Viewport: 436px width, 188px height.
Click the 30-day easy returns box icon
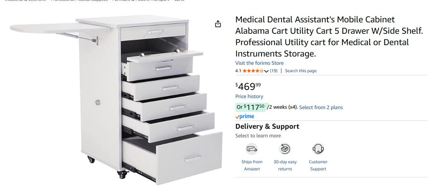285,149
